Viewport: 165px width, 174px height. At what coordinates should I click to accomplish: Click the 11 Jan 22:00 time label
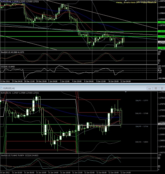pos(77,173)
